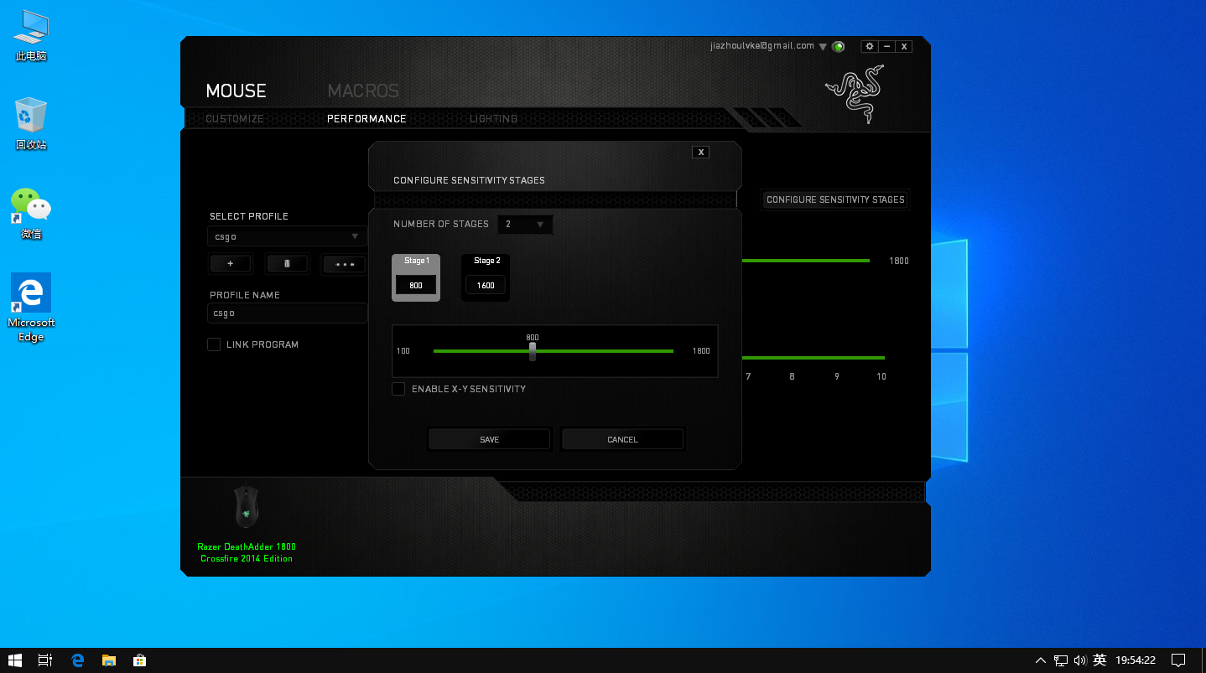Close the Configure Sensitivity Stages dialog
The width and height of the screenshot is (1206, 673).
pos(702,152)
